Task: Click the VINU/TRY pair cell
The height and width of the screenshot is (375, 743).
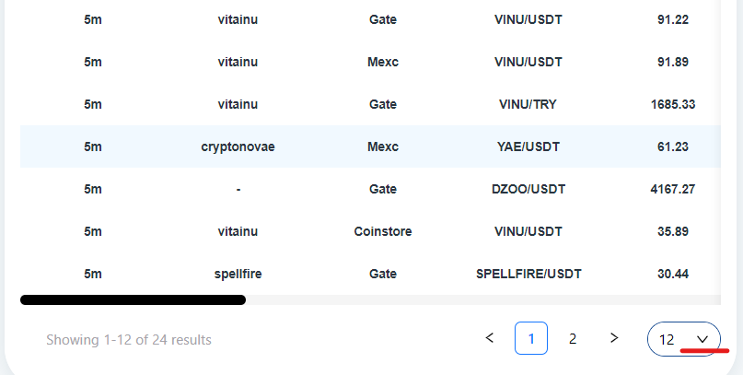Action: click(x=528, y=104)
